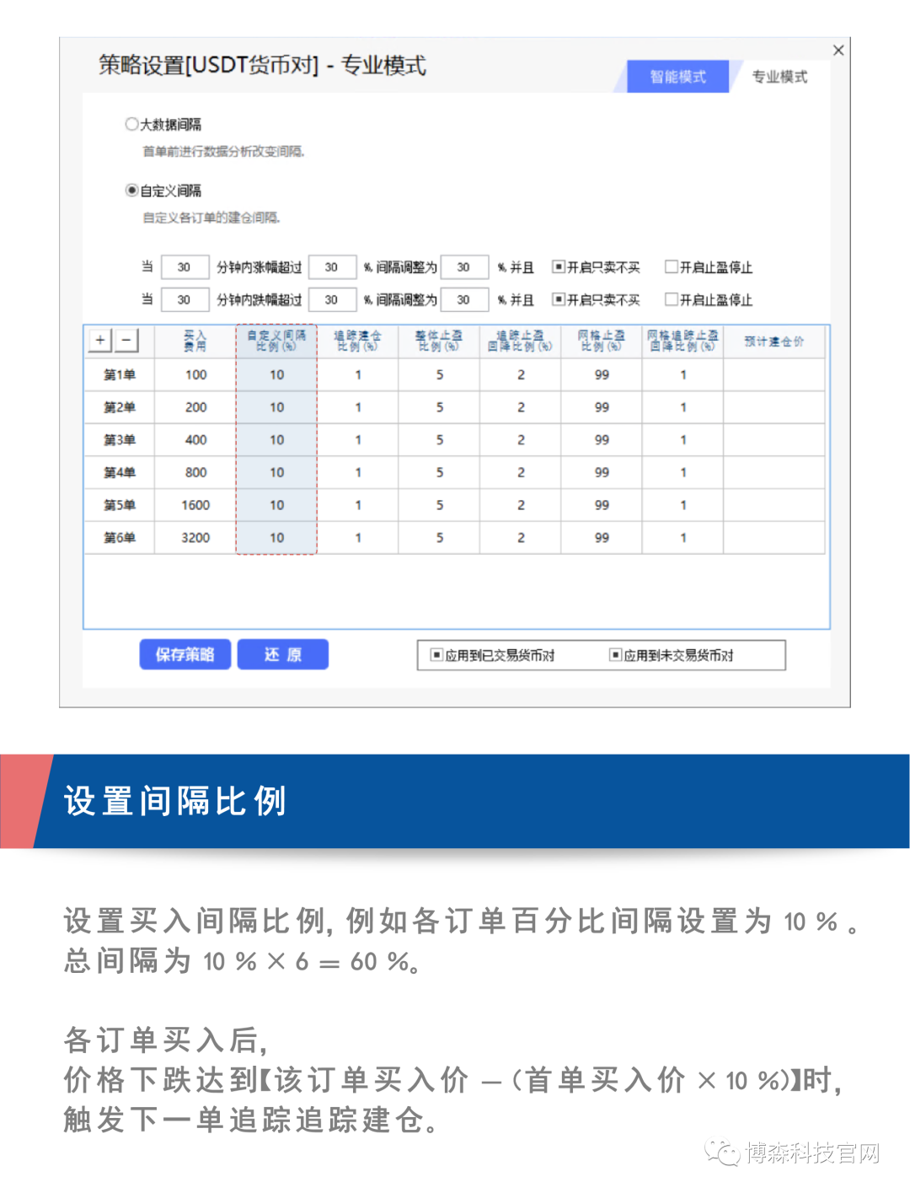This screenshot has height=1193, width=910.
Task: Click 买入费用 cell for 第1单
Action: (x=195, y=374)
